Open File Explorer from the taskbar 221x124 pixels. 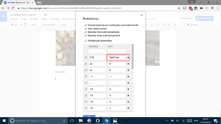click(81, 121)
